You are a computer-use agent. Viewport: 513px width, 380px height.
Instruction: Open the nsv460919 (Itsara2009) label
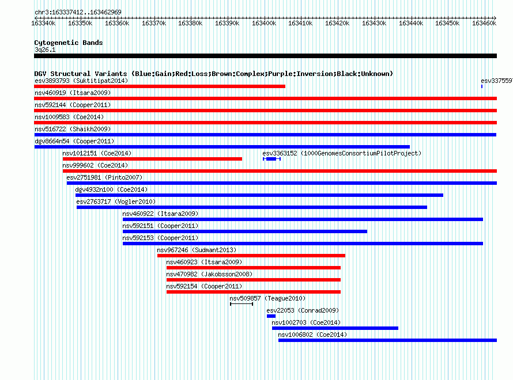(x=73, y=93)
